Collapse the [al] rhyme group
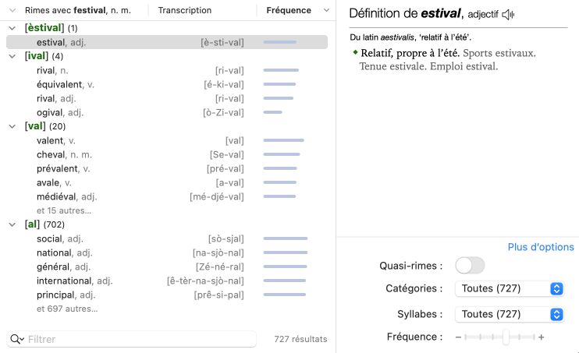The image size is (579, 353). tap(12, 224)
